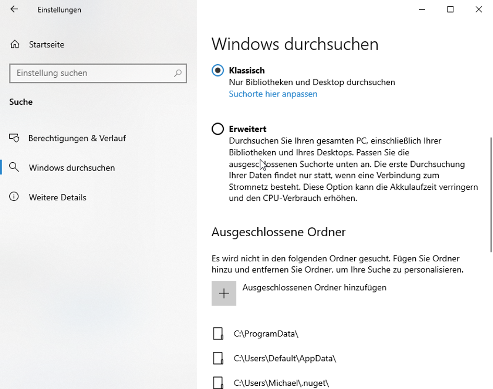Click the vertical scrollbar on the right
The height and width of the screenshot is (389, 493).
tap(491, 194)
